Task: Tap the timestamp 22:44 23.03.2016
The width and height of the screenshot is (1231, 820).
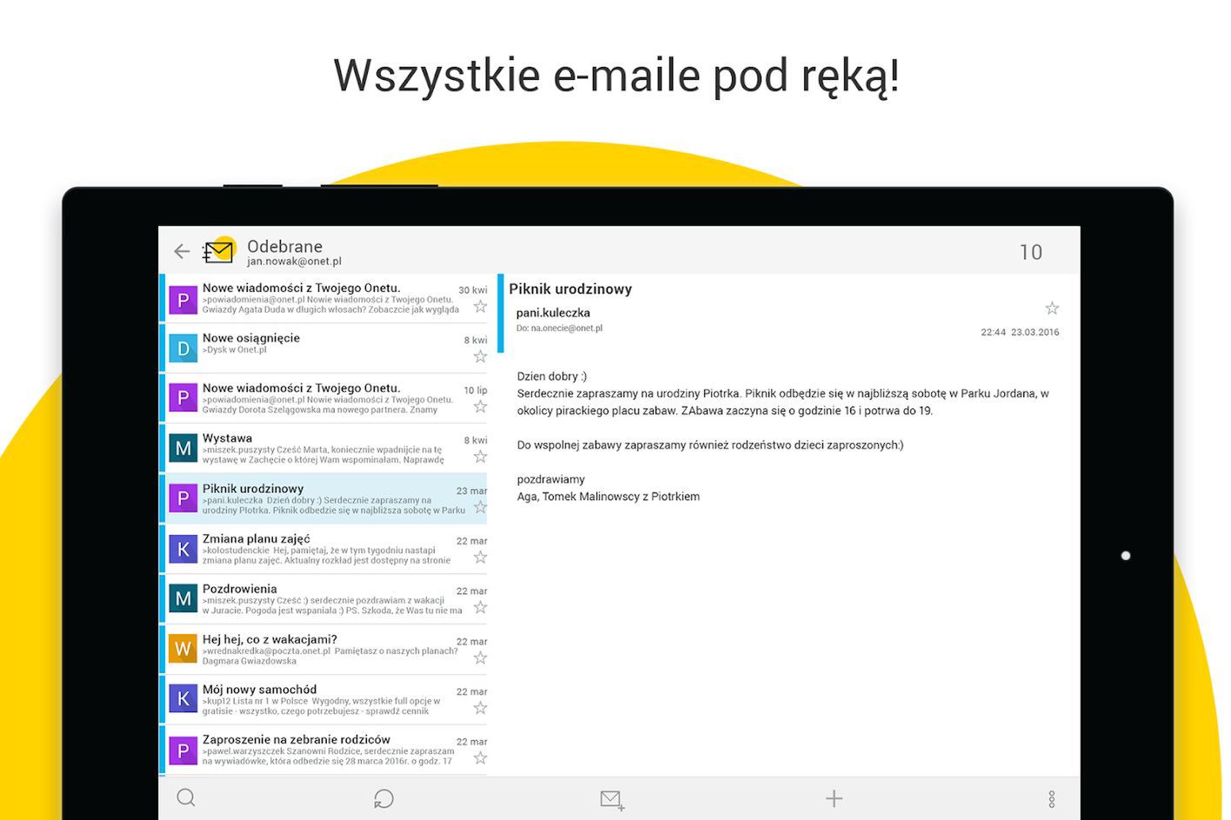Action: tap(1020, 332)
